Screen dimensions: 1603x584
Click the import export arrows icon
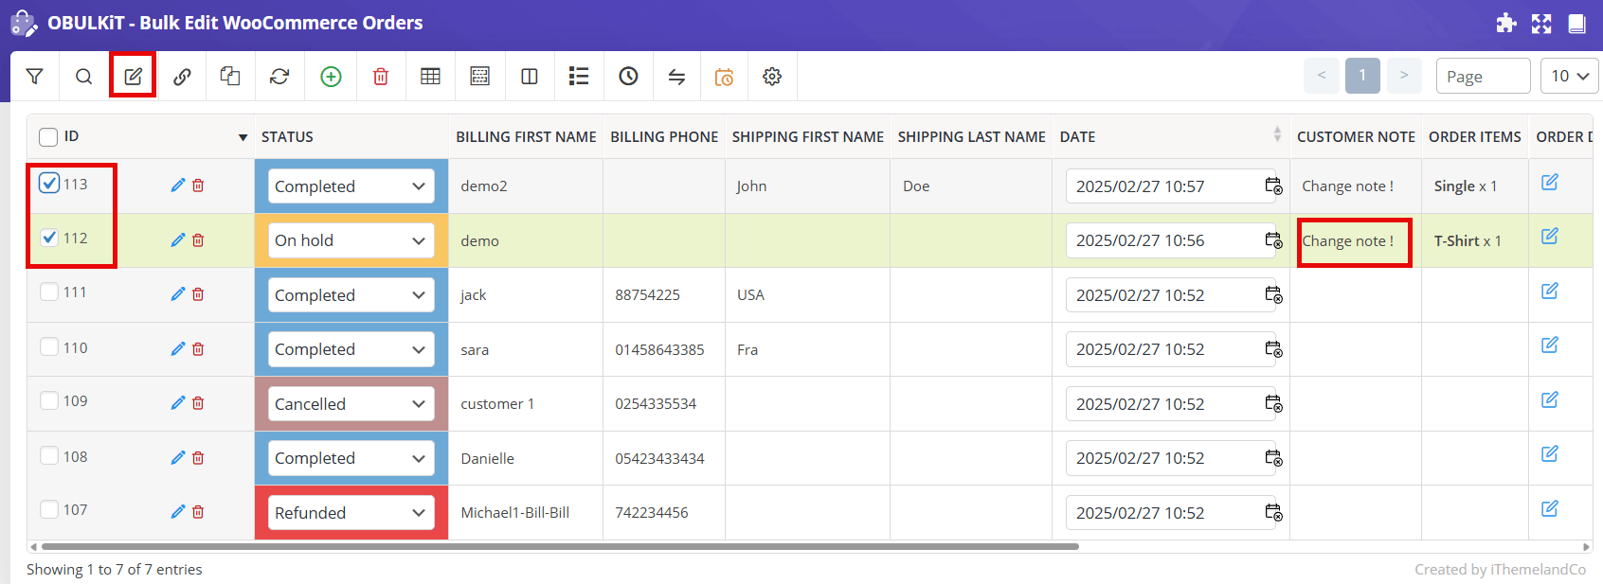pos(676,77)
